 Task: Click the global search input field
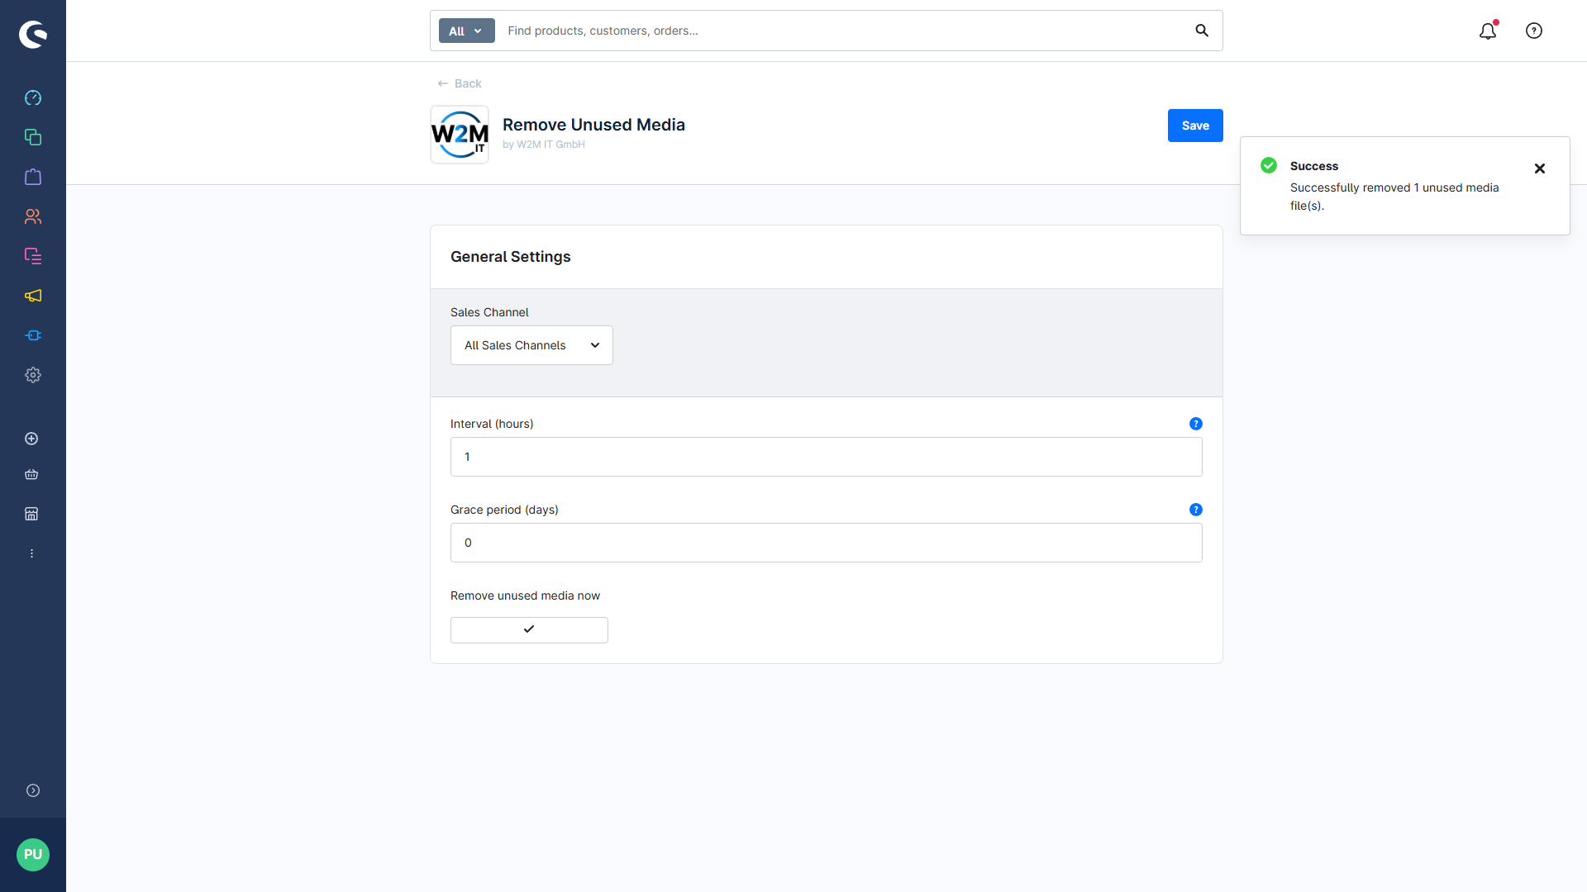click(843, 31)
